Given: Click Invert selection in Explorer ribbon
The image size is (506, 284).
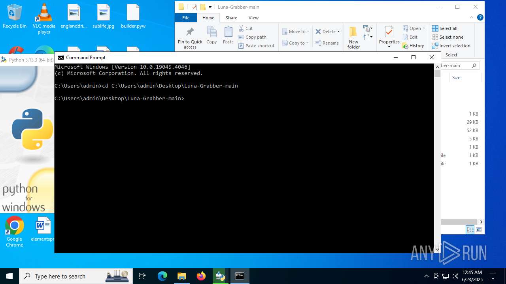Looking at the screenshot, I should click(x=451, y=46).
